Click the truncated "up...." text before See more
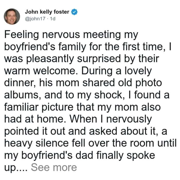The image size is (180, 180). point(16,168)
